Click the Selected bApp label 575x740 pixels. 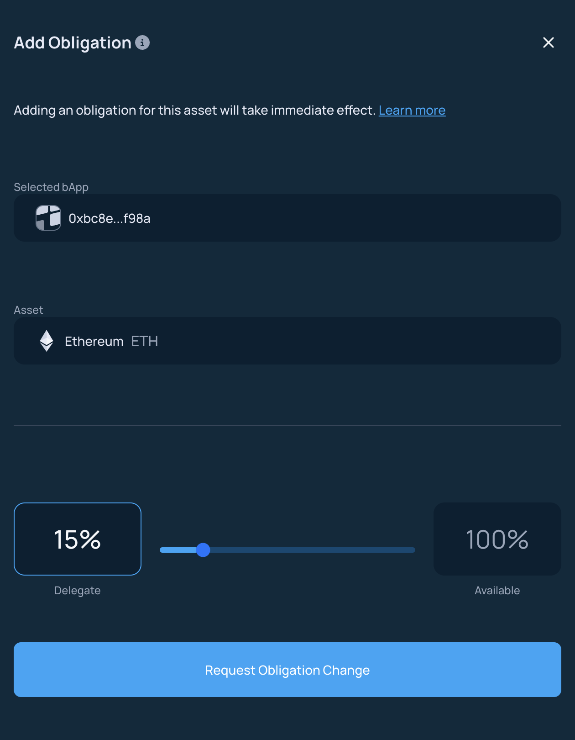click(x=51, y=187)
